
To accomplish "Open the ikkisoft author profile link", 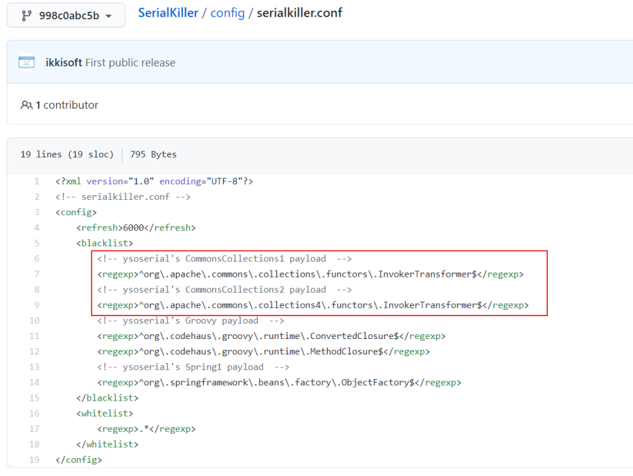I will (x=64, y=62).
